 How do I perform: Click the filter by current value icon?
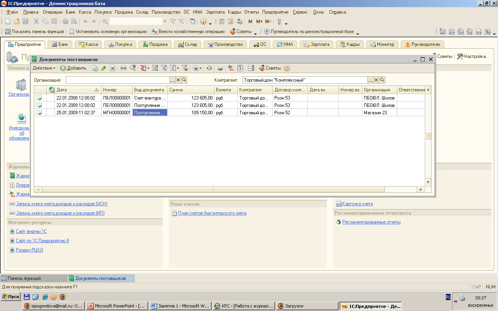164,68
